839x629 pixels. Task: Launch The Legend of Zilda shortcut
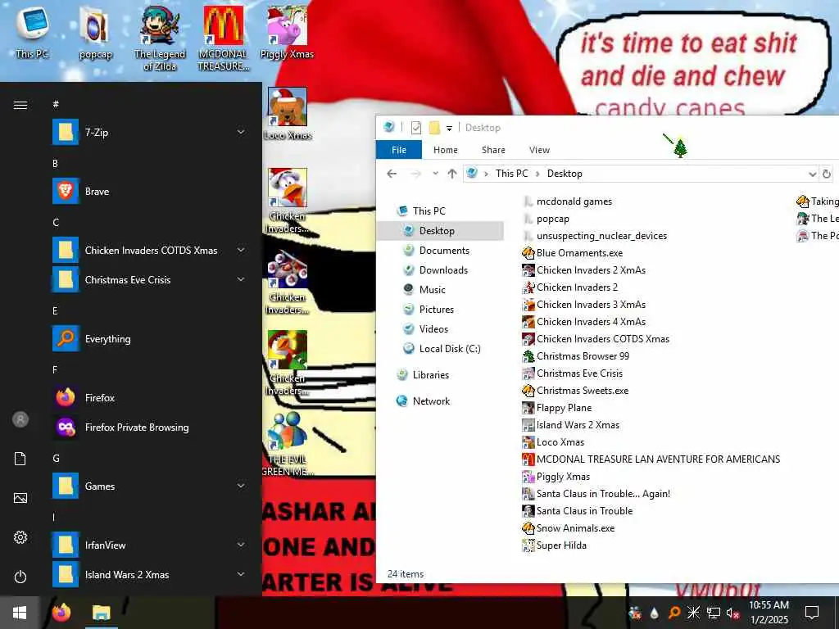tap(160, 38)
